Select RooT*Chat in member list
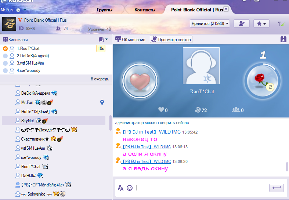Image resolution: width=289 pixels, height=200 pixels. pyautogui.click(x=54, y=167)
